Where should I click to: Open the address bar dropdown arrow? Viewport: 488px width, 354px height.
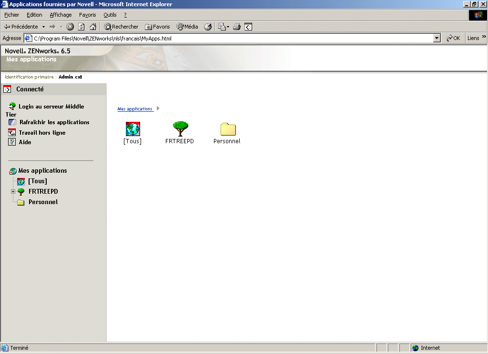click(x=437, y=38)
